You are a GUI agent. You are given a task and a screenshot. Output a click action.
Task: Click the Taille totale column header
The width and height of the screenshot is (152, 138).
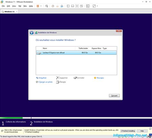pyautogui.click(x=83, y=48)
